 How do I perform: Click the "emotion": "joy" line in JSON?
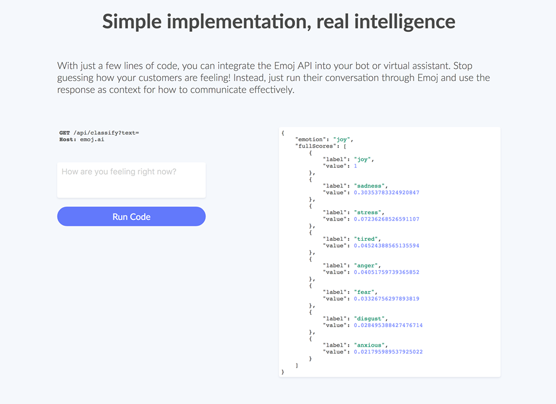tap(324, 139)
